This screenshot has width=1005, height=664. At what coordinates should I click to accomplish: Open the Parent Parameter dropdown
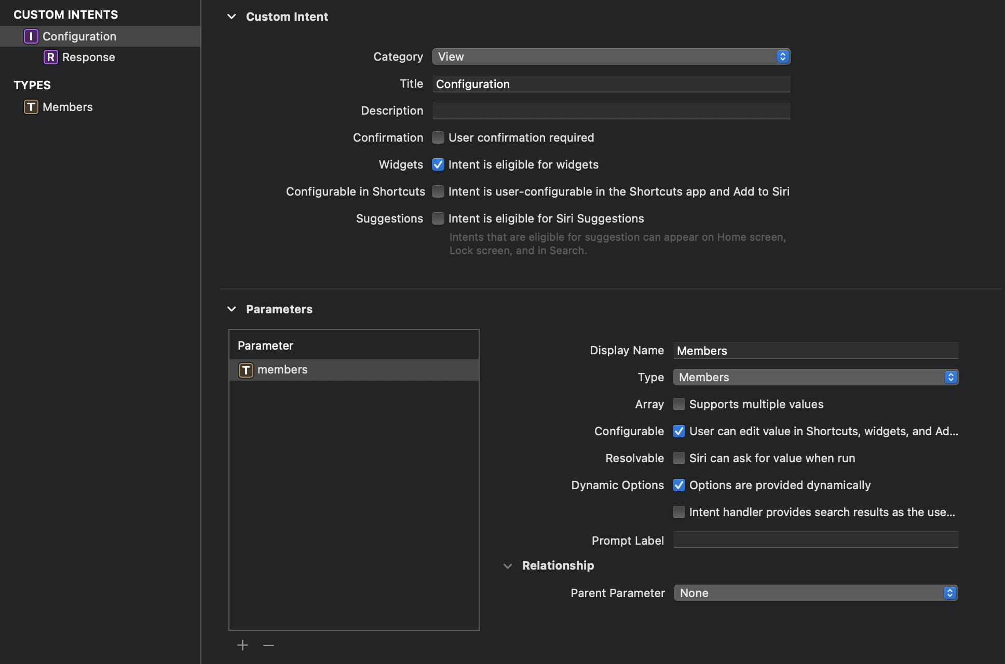pos(815,593)
